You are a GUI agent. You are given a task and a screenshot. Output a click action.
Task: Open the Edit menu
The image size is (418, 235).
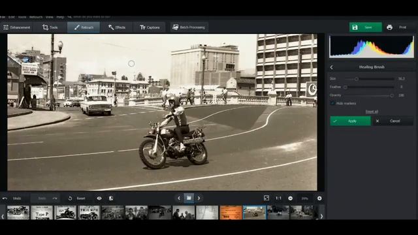12,17
